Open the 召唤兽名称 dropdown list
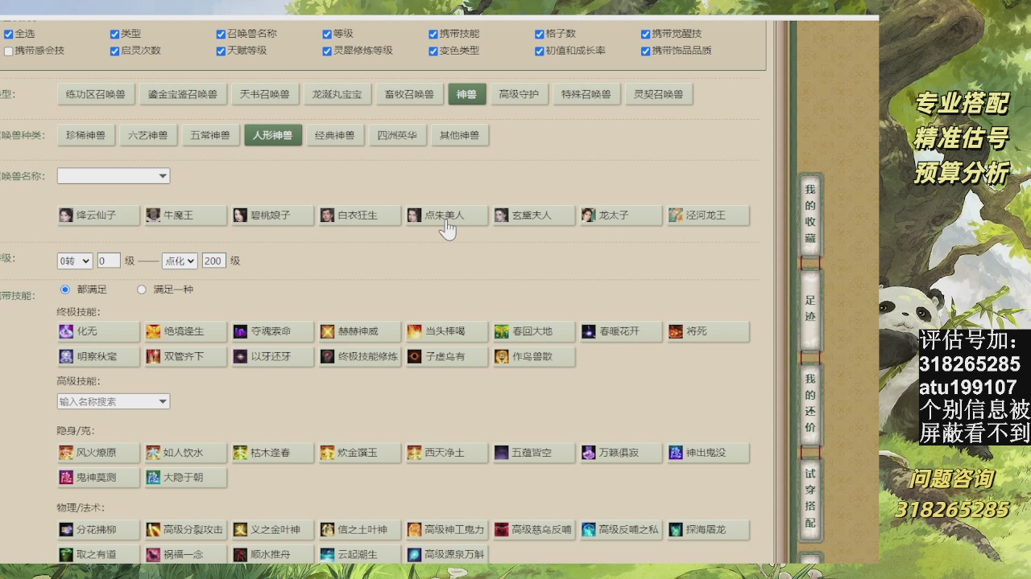This screenshot has height=579, width=1031. [114, 176]
